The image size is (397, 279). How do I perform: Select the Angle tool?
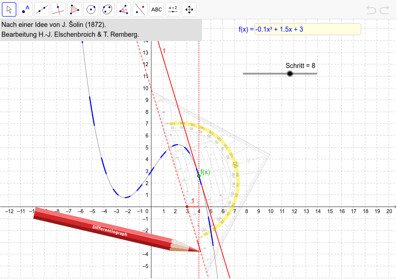pos(124,9)
